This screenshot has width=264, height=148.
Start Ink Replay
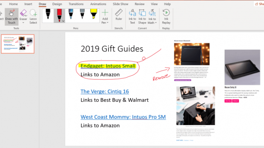click(x=166, y=17)
